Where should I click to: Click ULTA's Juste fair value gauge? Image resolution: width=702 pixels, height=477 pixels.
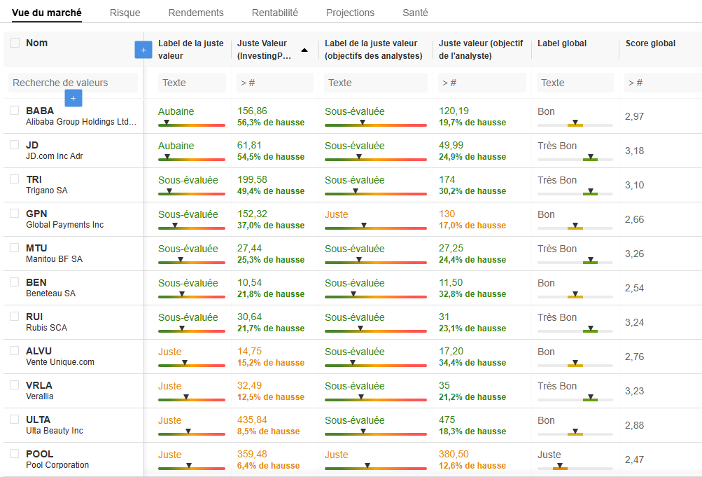pyautogui.click(x=192, y=433)
